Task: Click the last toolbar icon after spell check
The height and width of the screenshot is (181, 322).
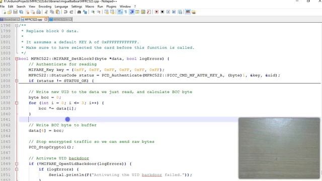Action: click(193, 12)
